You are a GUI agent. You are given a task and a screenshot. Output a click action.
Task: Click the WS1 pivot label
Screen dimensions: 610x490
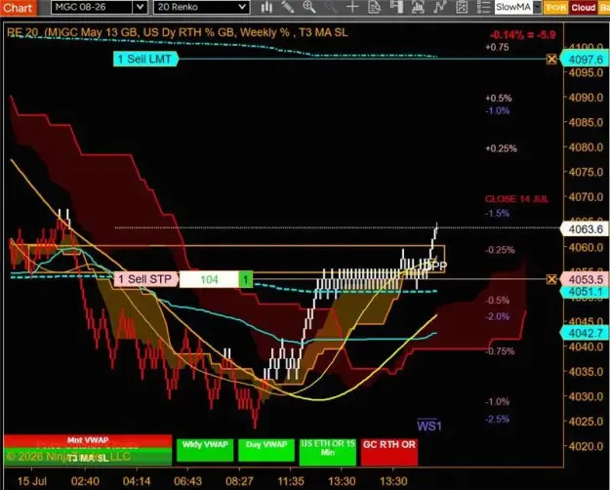[429, 426]
